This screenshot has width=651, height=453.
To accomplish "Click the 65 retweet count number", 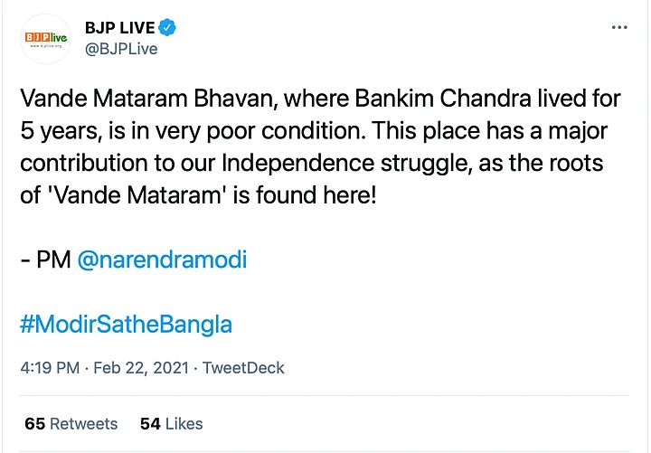I will [34, 423].
